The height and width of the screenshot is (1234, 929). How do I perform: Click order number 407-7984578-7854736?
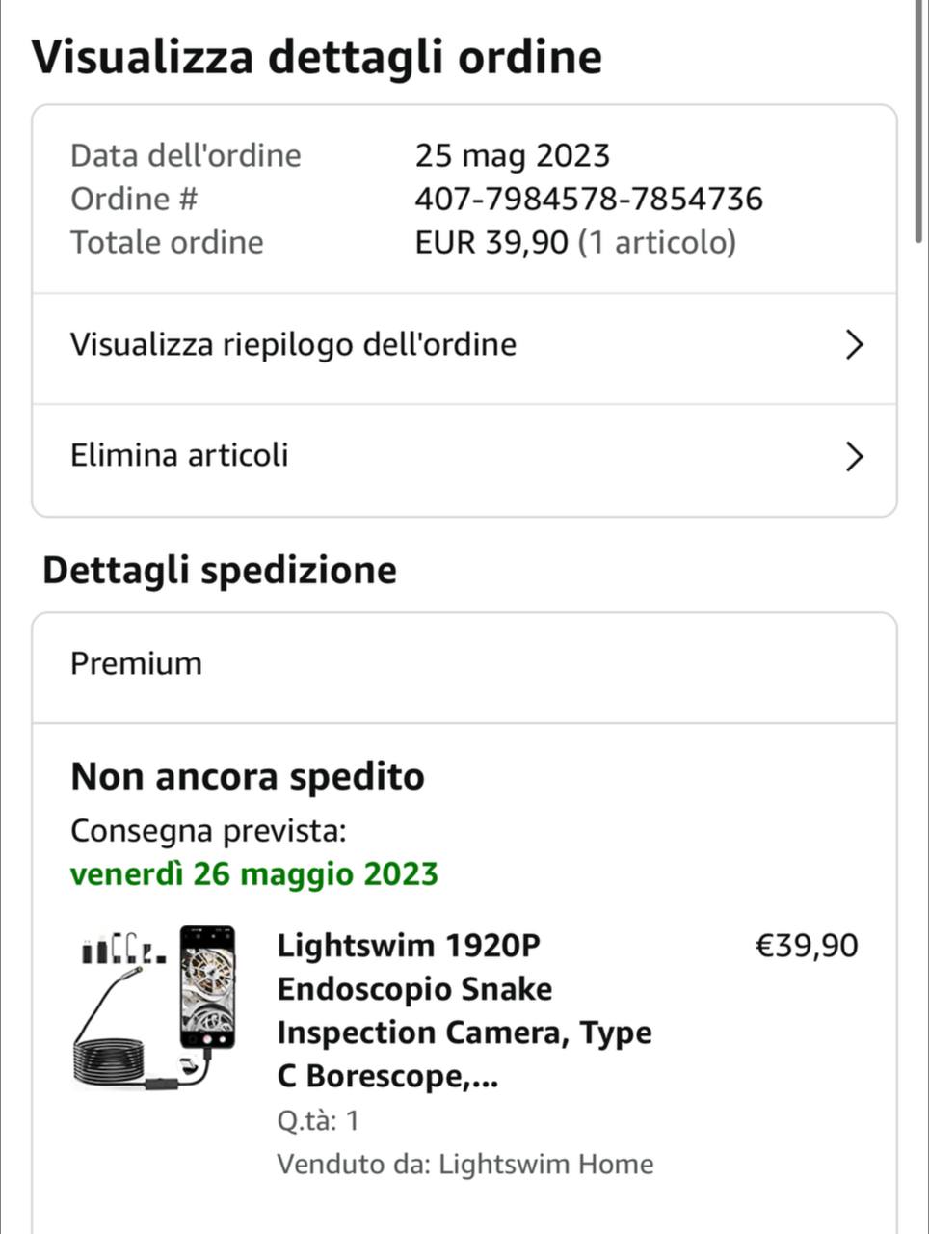click(x=589, y=200)
